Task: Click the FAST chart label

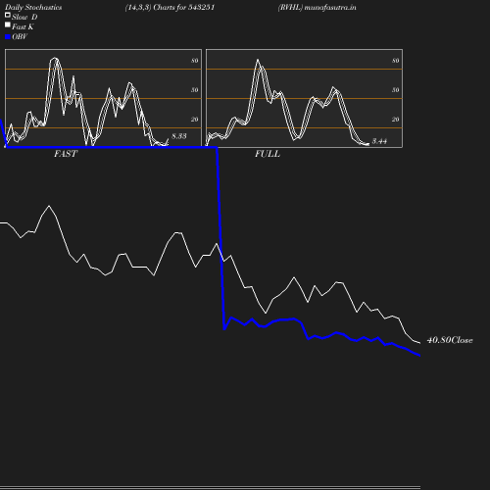Action: tap(66, 154)
